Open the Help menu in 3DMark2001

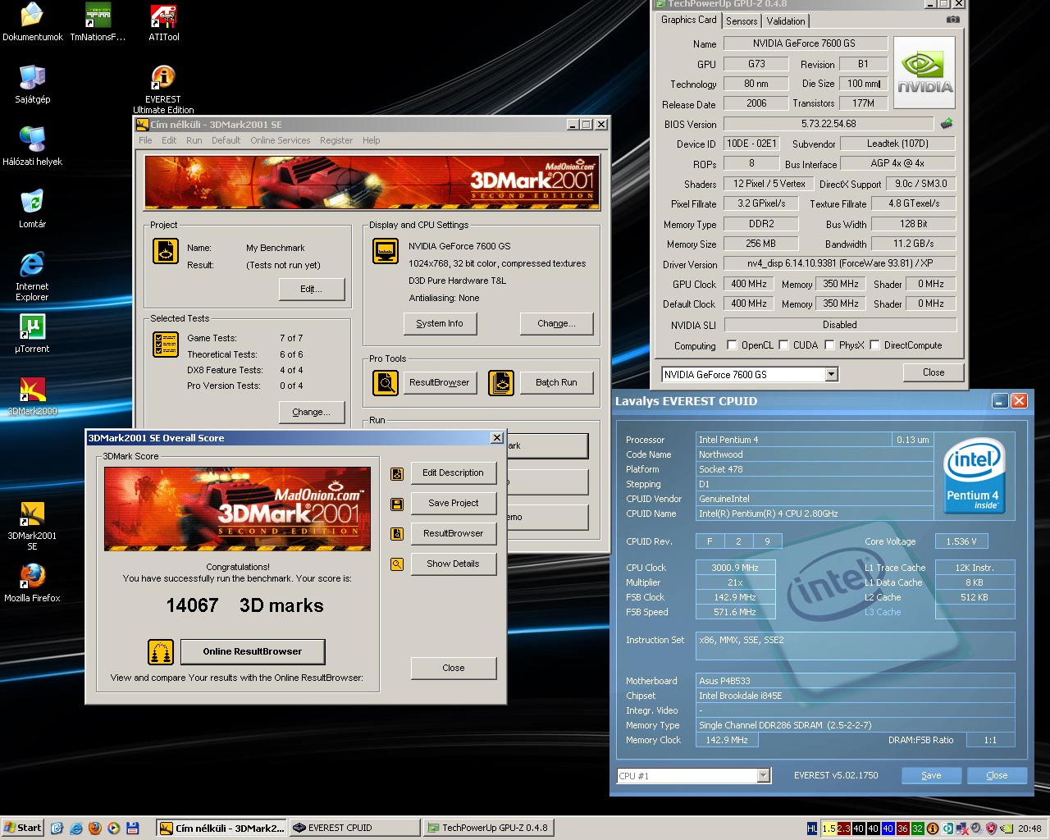click(x=372, y=140)
